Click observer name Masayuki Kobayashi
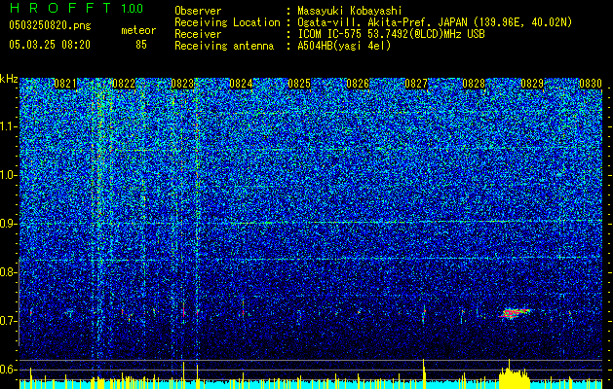 (x=350, y=11)
